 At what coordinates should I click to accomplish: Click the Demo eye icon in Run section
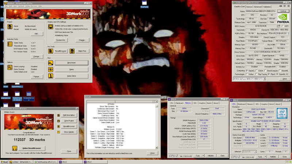(50, 70)
